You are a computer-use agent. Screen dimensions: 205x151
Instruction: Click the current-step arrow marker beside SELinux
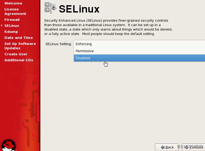[x=2, y=26]
